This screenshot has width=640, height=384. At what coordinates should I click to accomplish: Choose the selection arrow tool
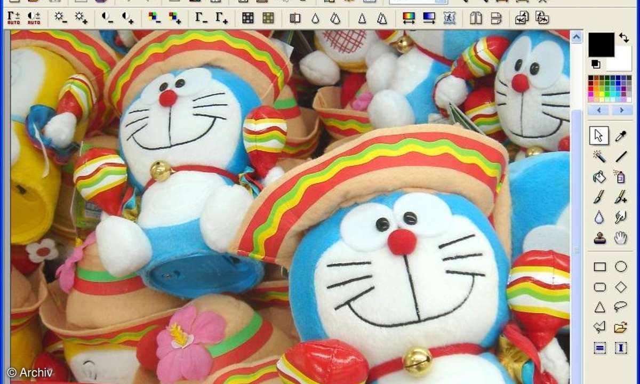599,135
